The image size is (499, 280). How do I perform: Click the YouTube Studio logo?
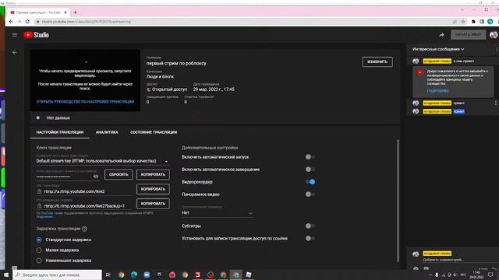pos(37,34)
